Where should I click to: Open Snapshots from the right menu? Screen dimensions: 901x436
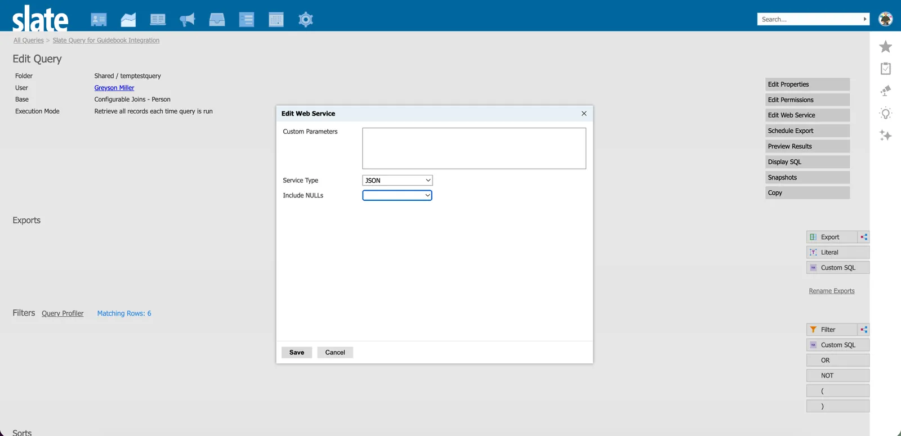click(x=808, y=177)
